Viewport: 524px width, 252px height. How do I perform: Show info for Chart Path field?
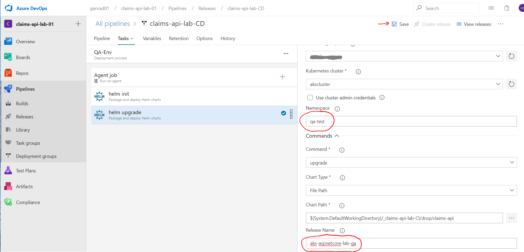(x=342, y=206)
